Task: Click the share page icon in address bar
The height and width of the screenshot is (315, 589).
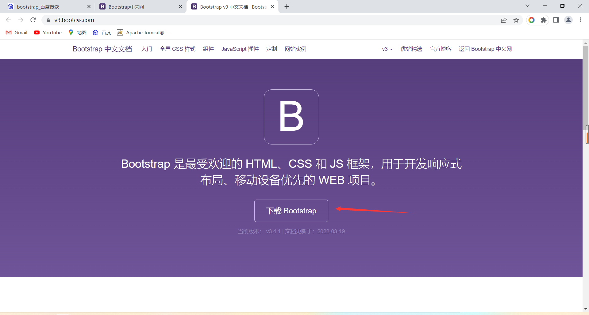Action: click(504, 20)
